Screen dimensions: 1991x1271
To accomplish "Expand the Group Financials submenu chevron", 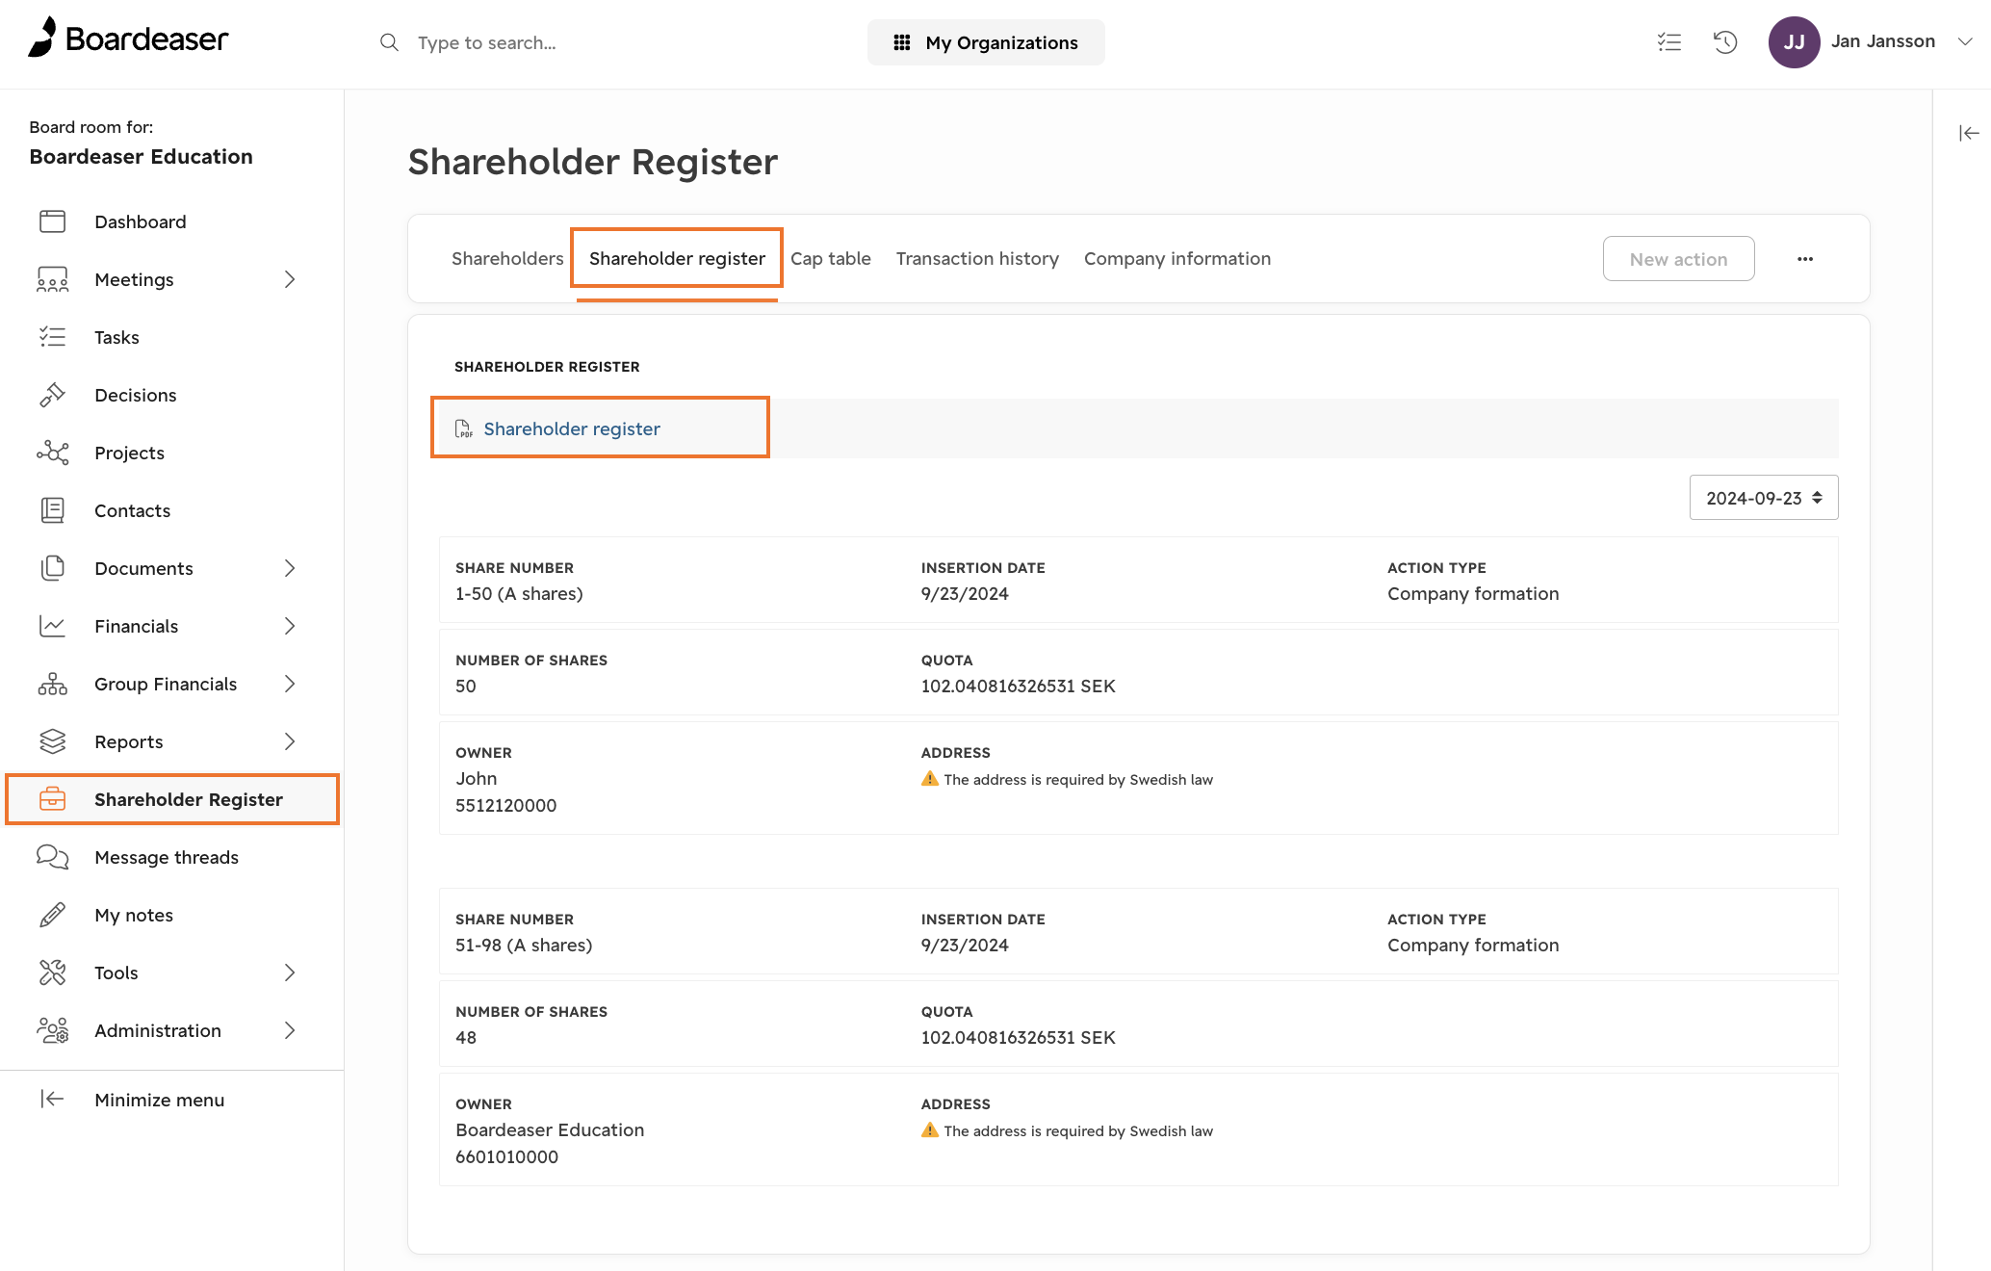I will [290, 684].
